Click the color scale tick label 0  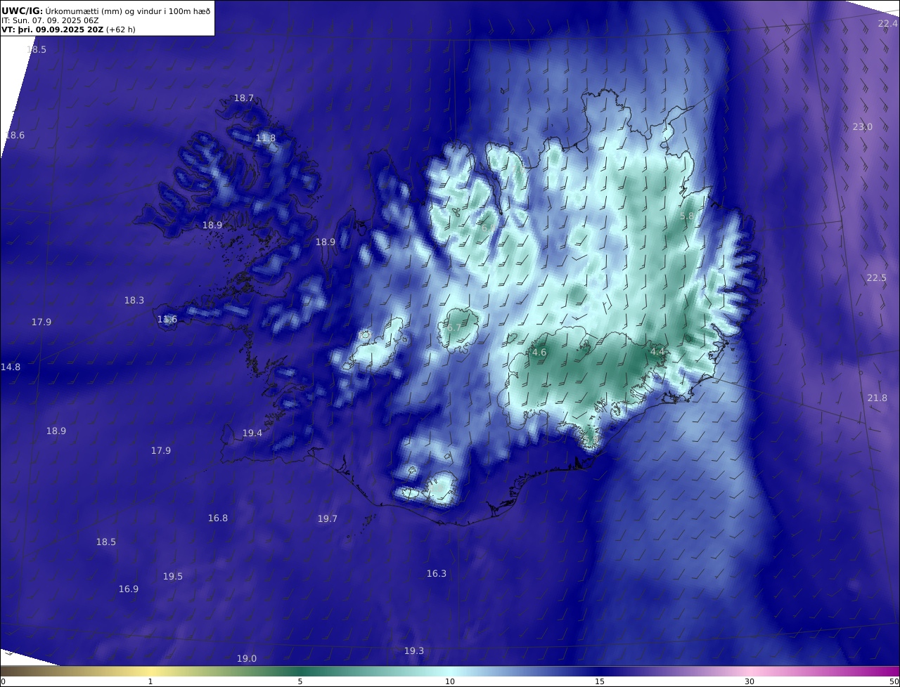pyautogui.click(x=3, y=681)
